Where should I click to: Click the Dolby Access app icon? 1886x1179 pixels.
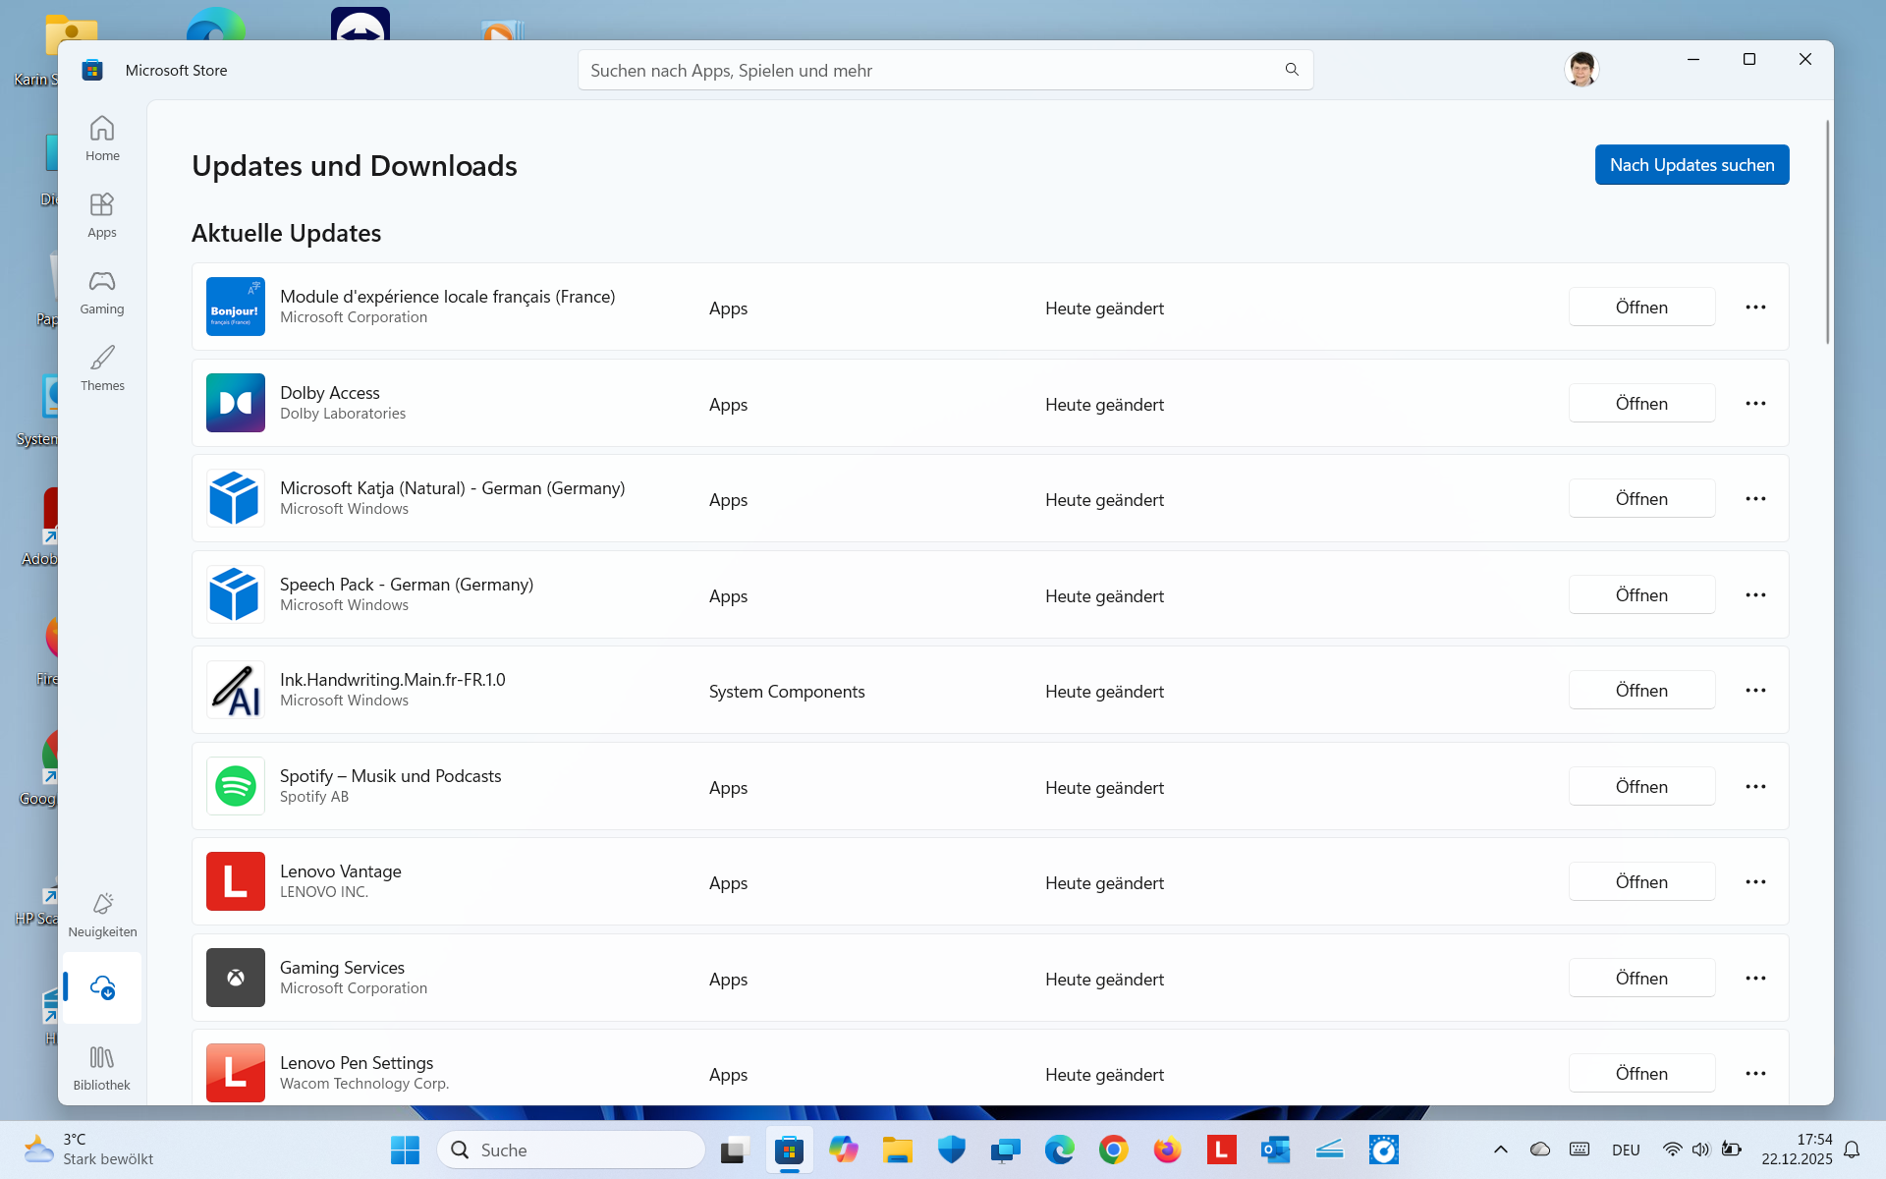[236, 403]
